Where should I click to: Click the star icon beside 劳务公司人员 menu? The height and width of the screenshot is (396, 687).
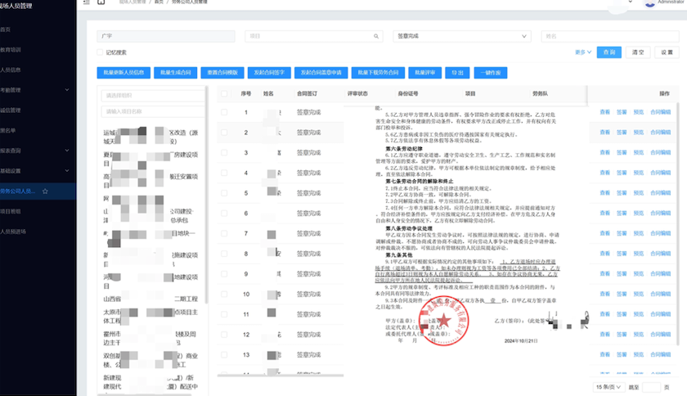pos(45,191)
